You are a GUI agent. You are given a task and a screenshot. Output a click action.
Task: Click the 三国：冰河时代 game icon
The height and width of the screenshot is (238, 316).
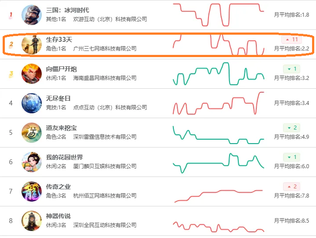click(32, 15)
